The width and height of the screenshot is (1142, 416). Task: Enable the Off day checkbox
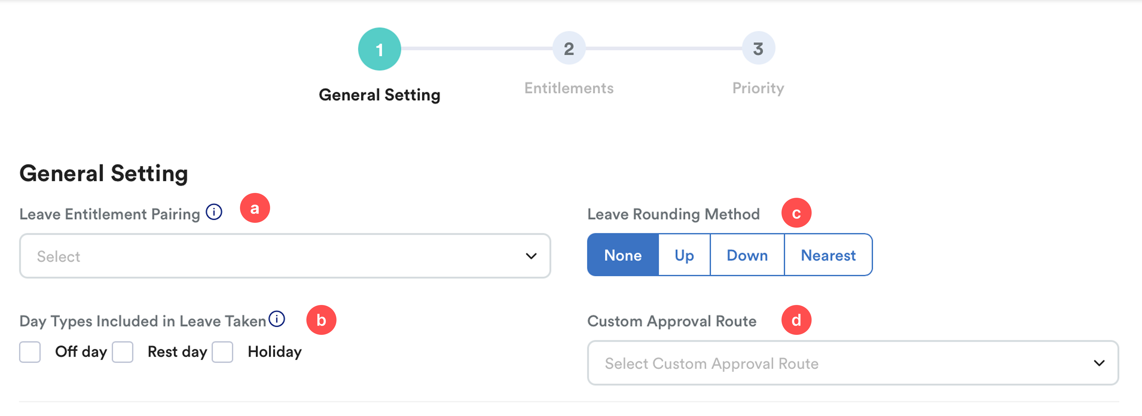[x=30, y=352]
